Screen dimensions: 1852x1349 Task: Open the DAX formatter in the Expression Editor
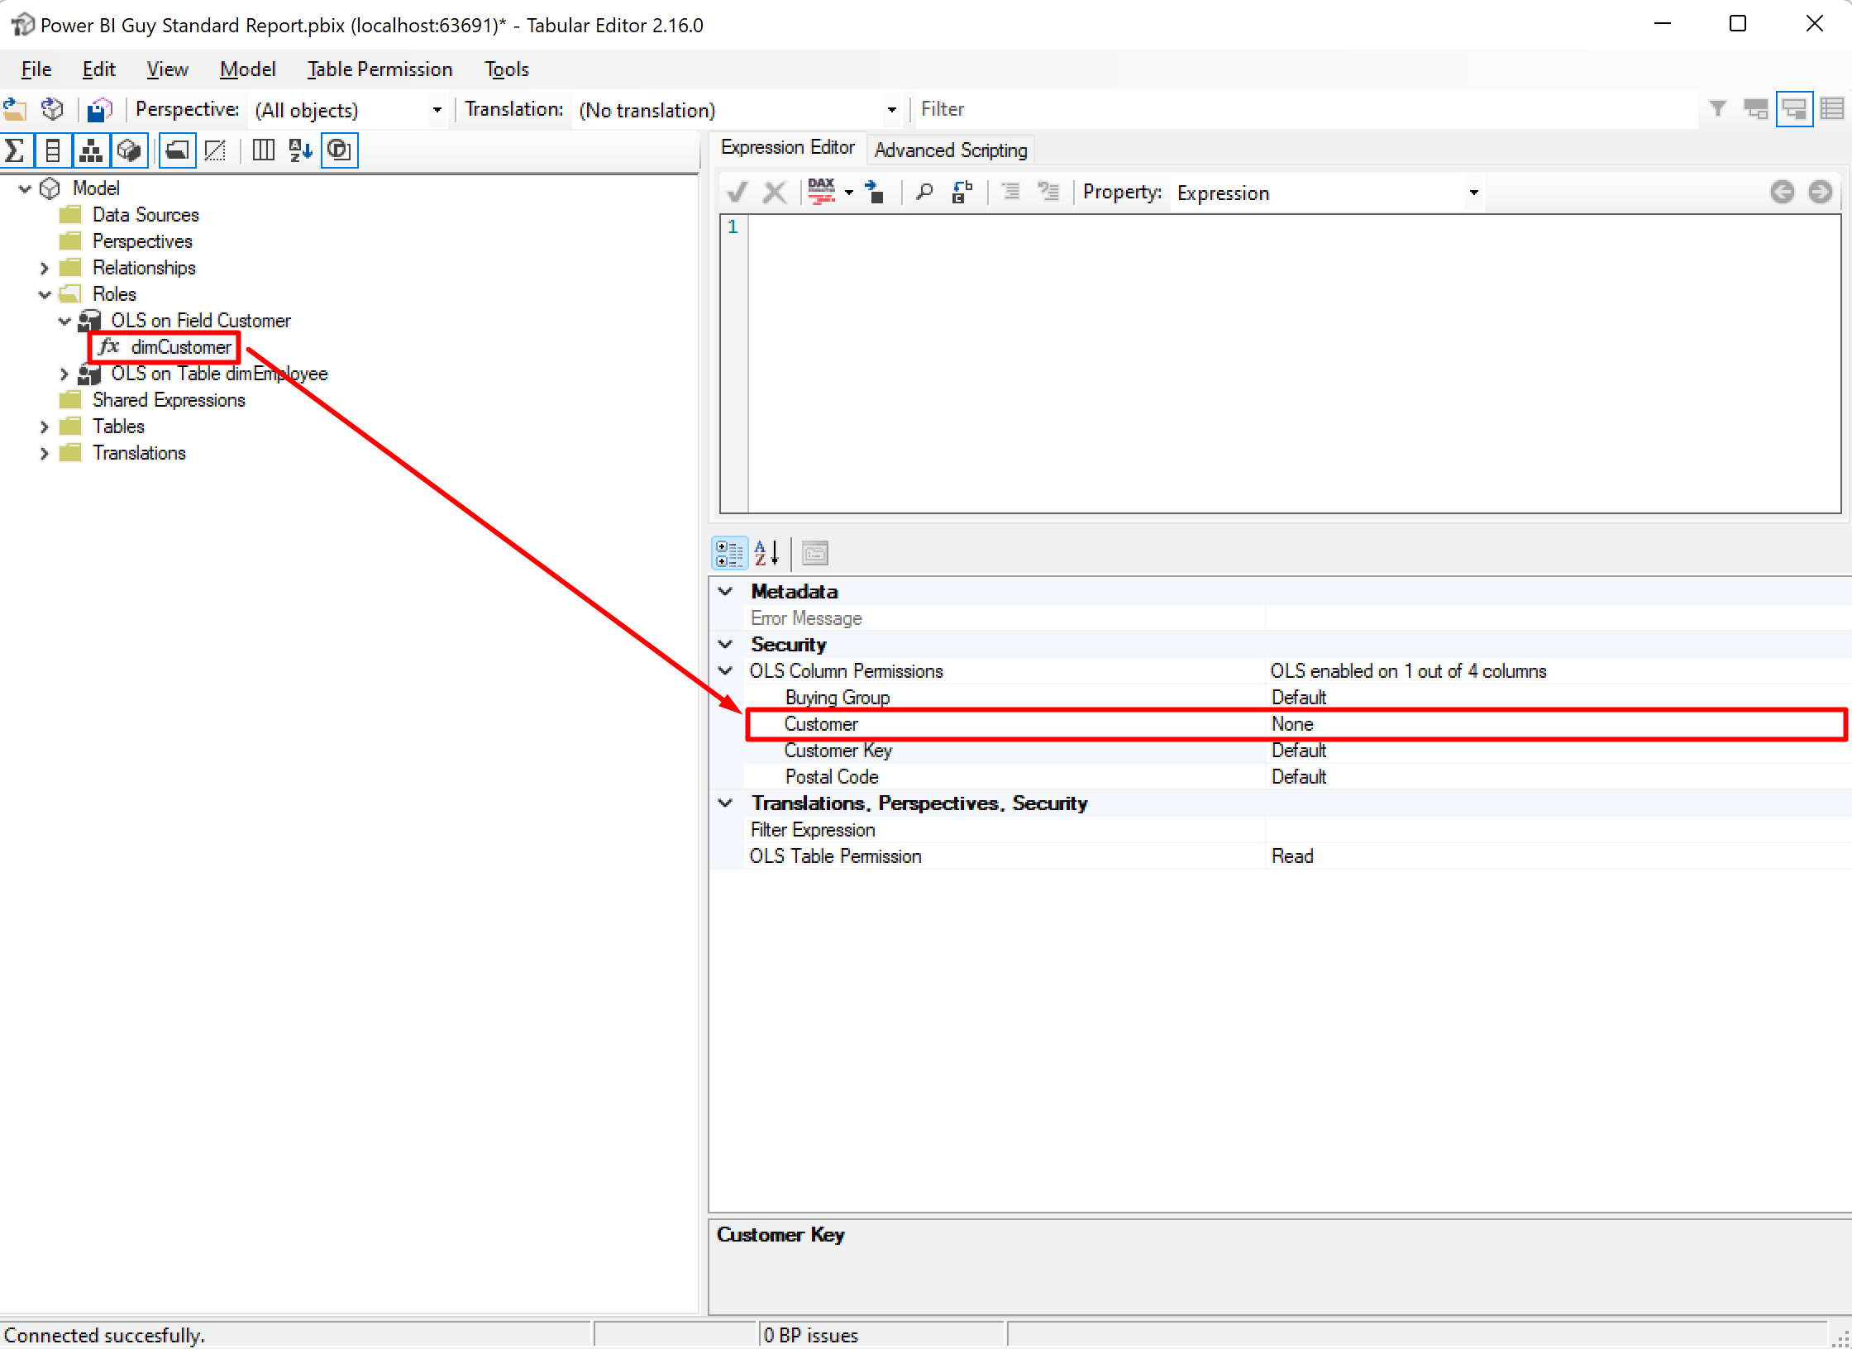point(823,192)
